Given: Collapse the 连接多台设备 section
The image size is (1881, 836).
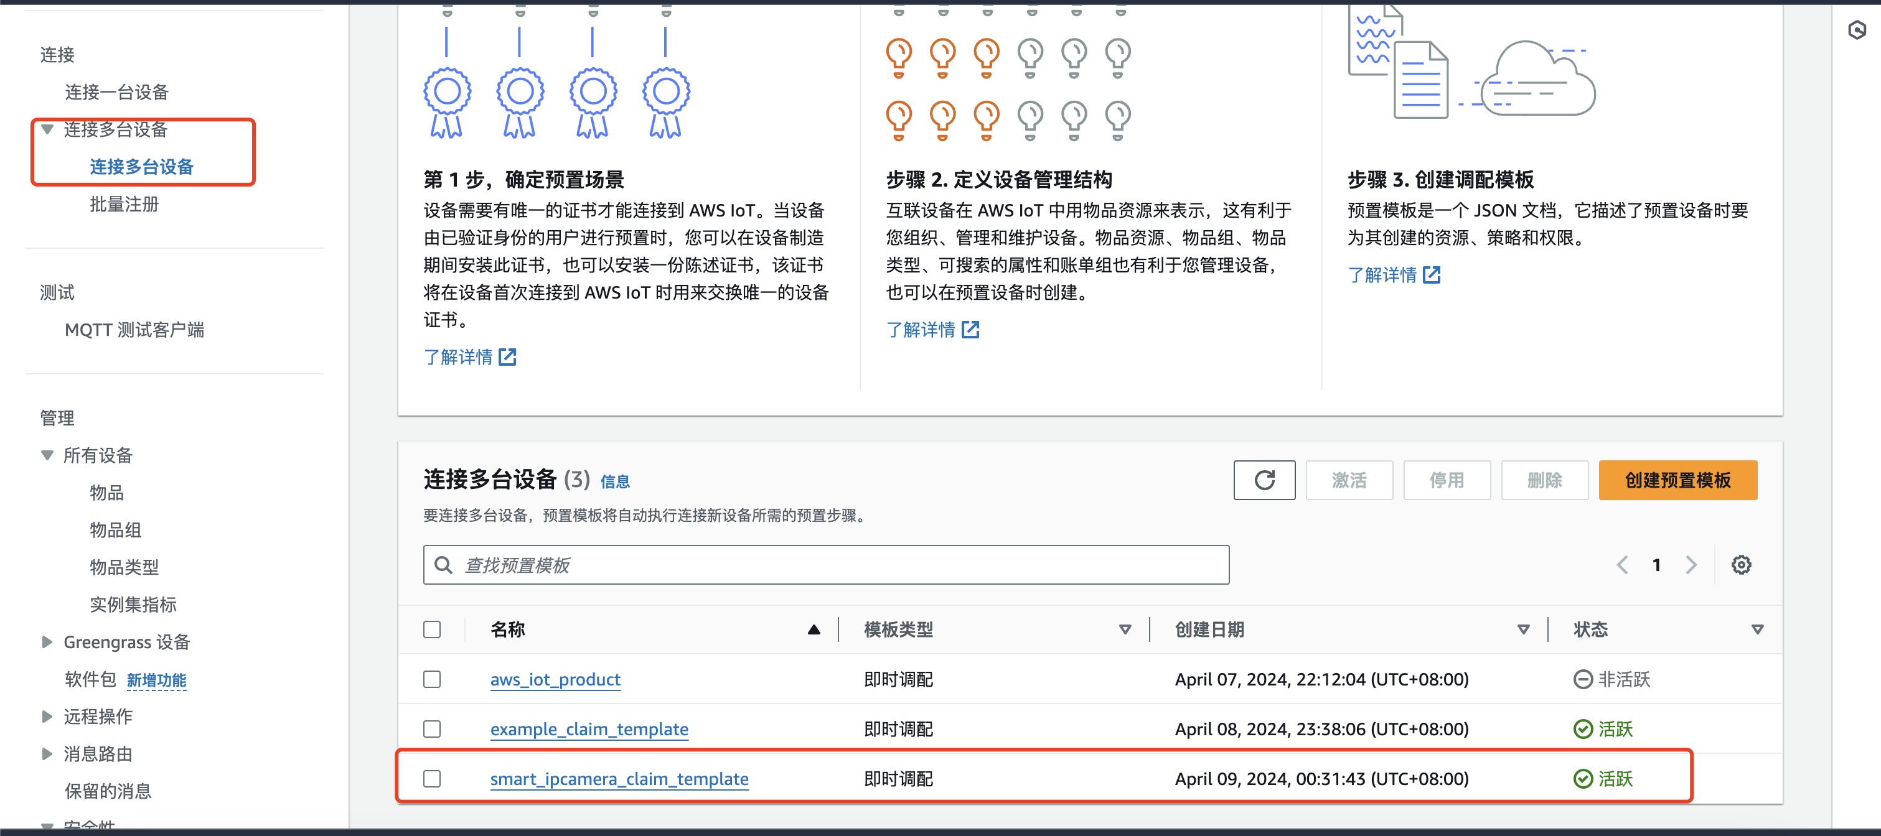Looking at the screenshot, I should tap(47, 129).
